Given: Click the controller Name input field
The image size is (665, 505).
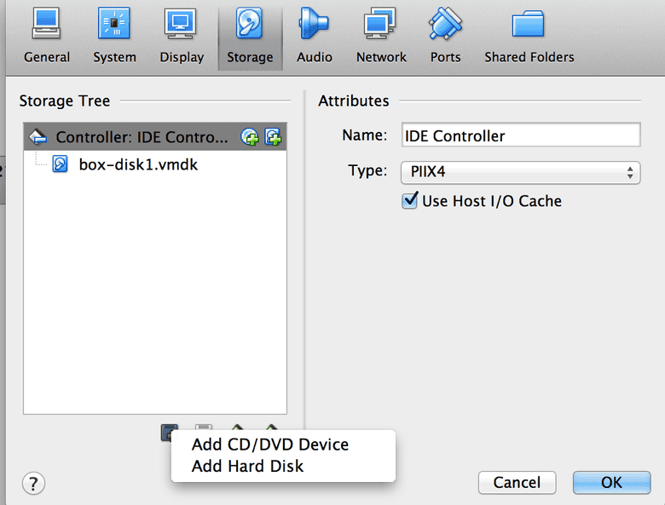Looking at the screenshot, I should point(521,135).
